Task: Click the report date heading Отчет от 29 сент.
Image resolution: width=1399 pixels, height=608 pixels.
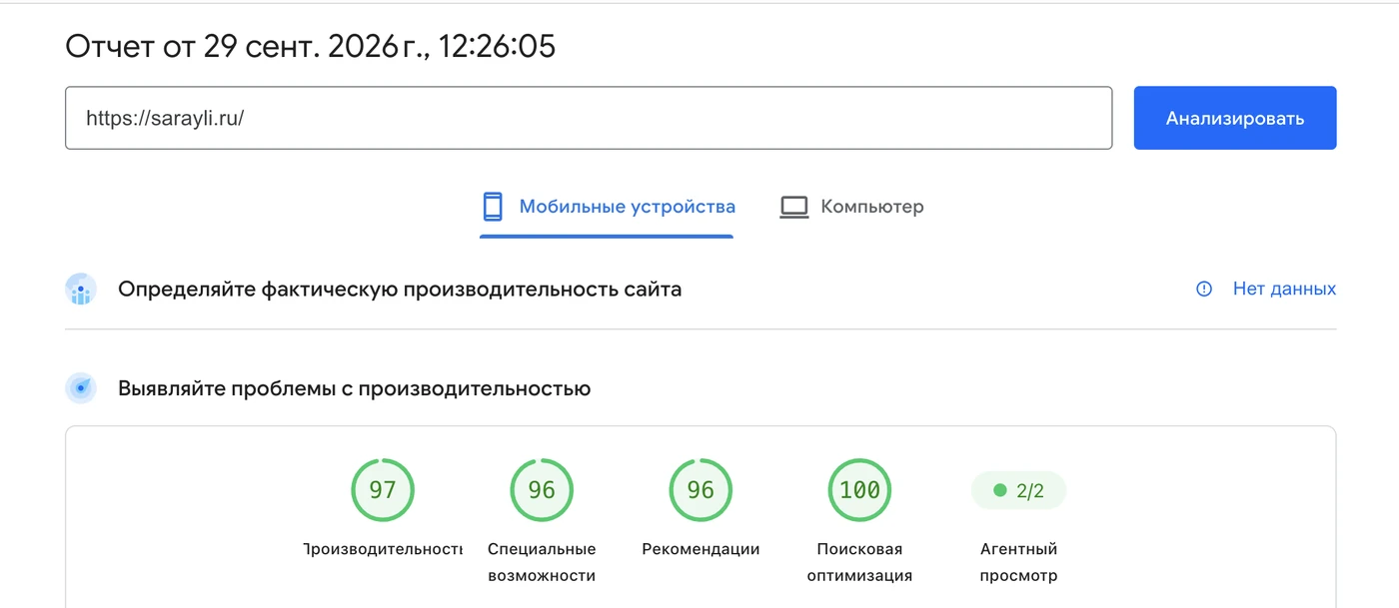Action: (x=310, y=46)
